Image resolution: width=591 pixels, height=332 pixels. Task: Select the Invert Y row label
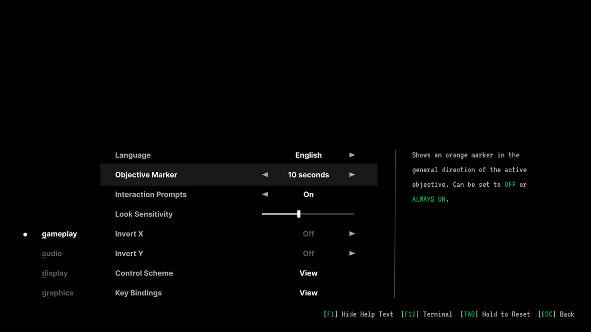[129, 253]
